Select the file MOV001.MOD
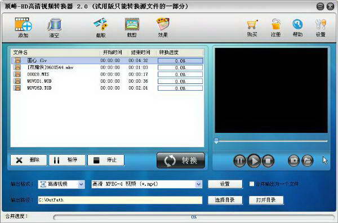The image size is (338, 223). pos(39,81)
